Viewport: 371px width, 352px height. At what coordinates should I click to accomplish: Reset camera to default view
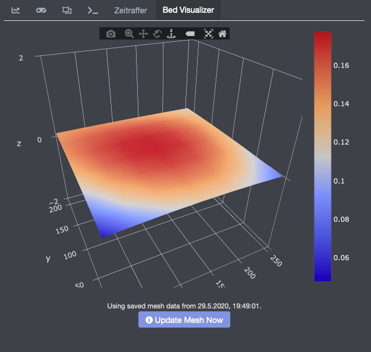pos(208,34)
